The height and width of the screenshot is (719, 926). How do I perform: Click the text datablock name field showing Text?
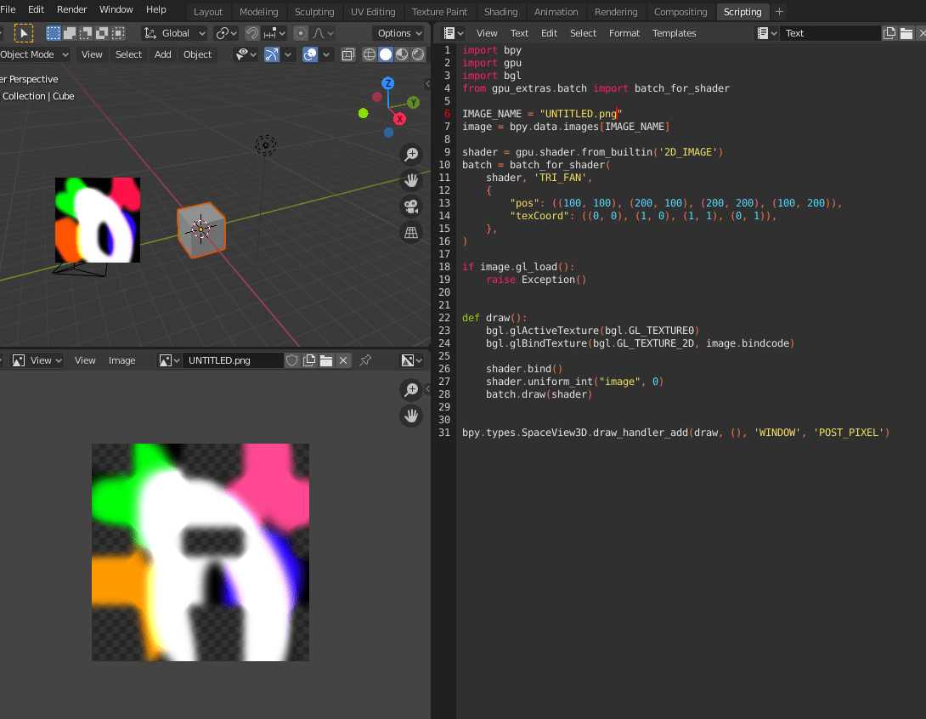tap(831, 32)
